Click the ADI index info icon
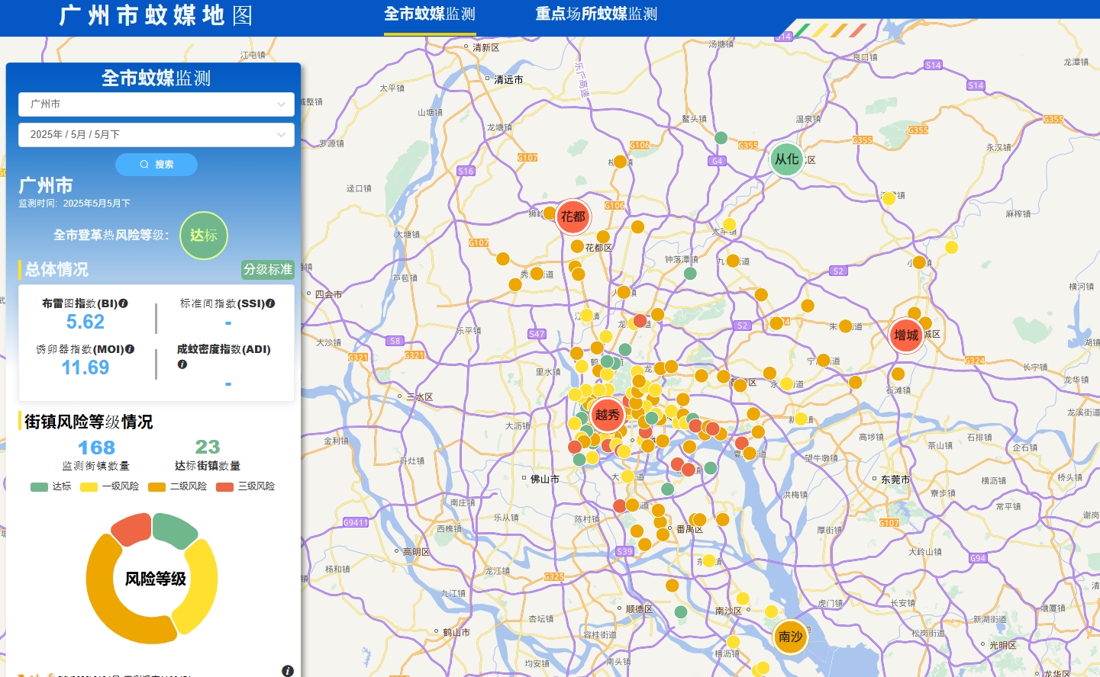 (182, 364)
